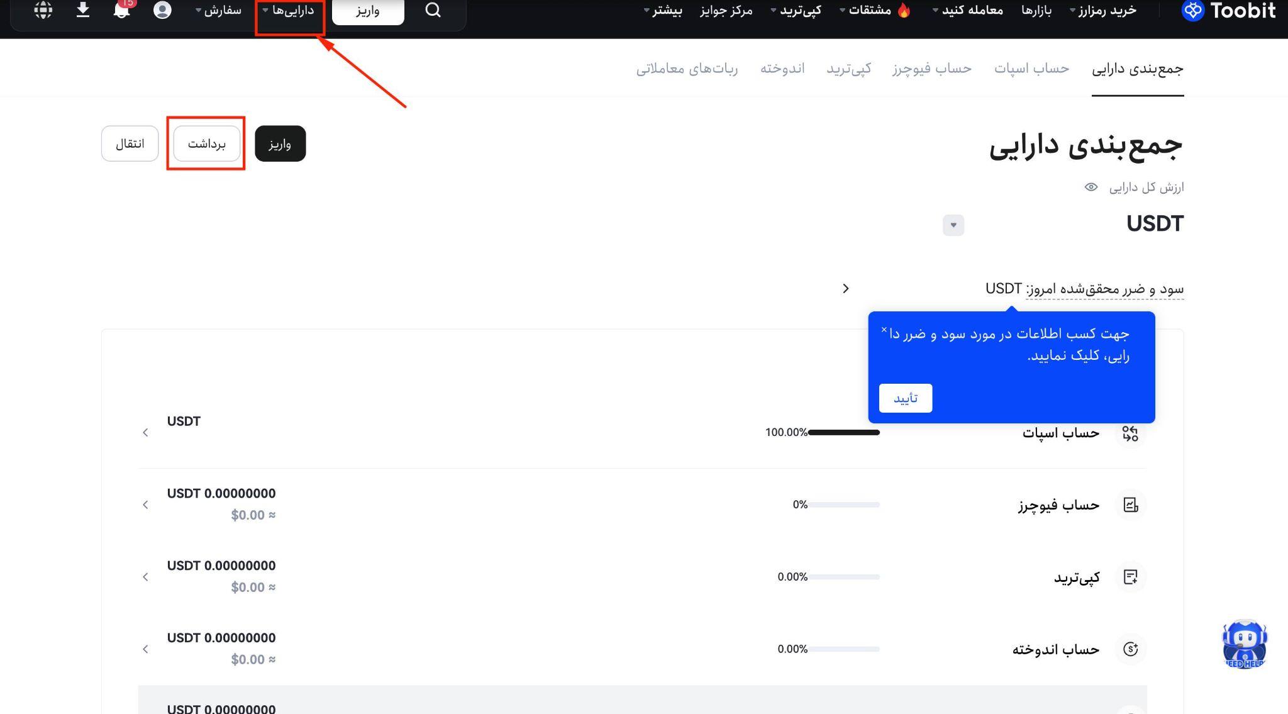Click the Toobit logo
This screenshot has width=1288, height=714.
click(1229, 11)
